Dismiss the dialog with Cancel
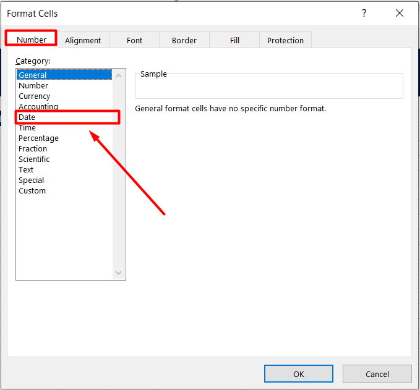420x390 pixels. (377, 374)
